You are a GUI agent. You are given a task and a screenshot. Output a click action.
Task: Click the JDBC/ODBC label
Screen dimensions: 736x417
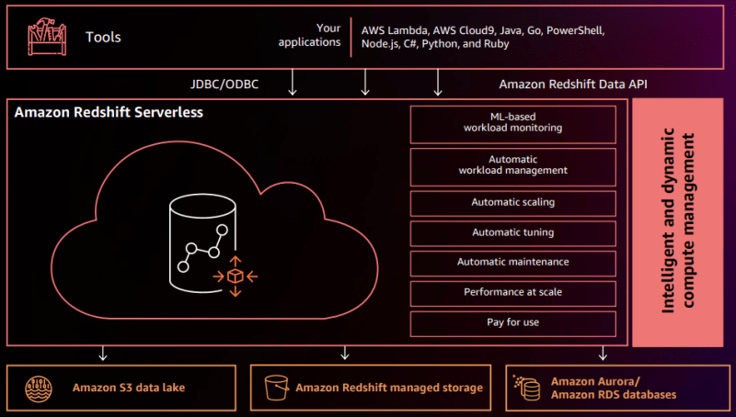point(224,85)
